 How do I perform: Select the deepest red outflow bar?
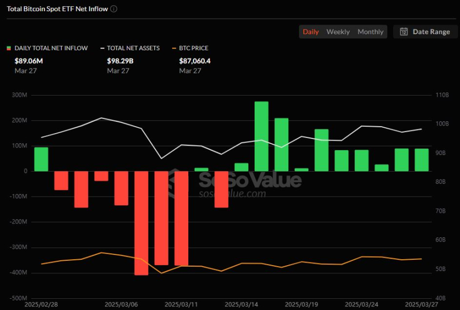click(141, 223)
